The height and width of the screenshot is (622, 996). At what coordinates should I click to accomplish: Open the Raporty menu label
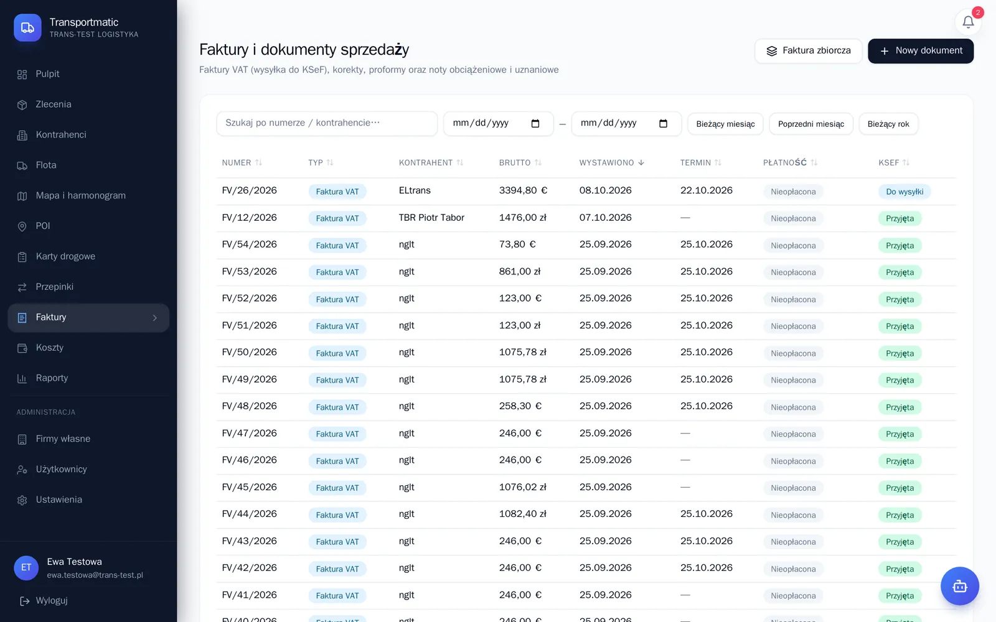tap(52, 378)
